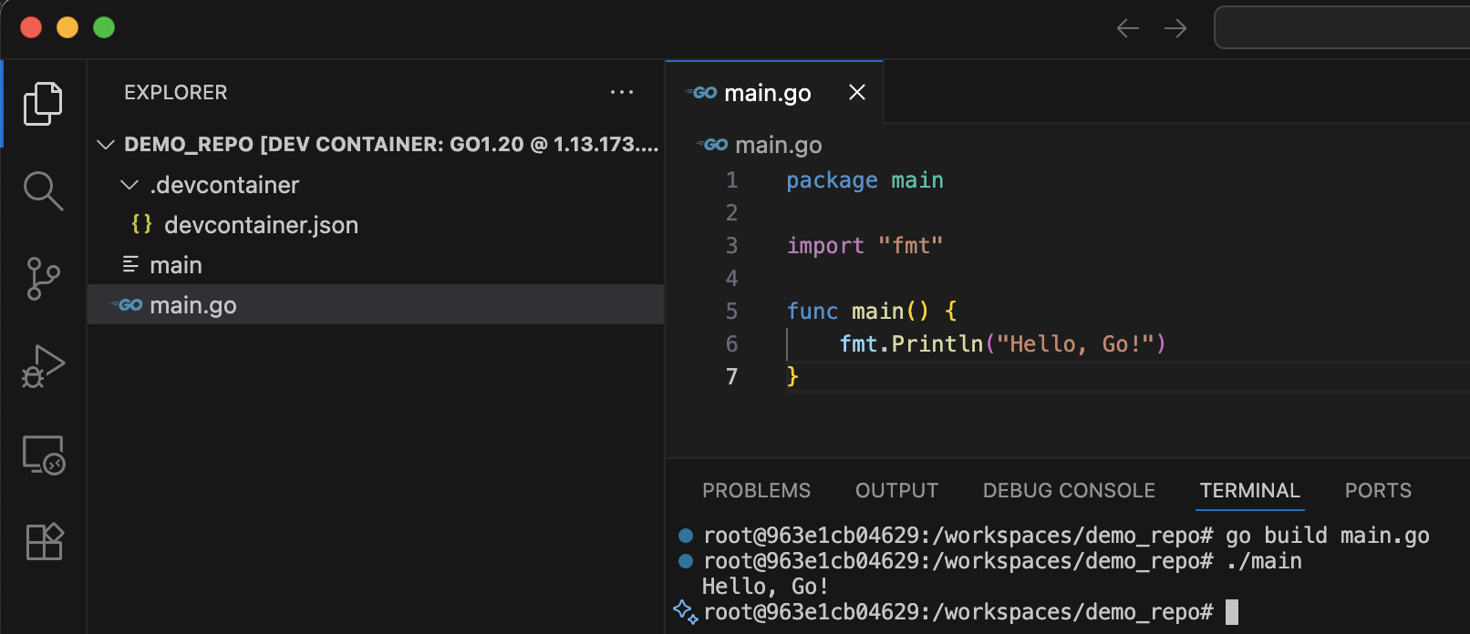Click the yellow minimize window button
1470x634 pixels.
coord(67,27)
